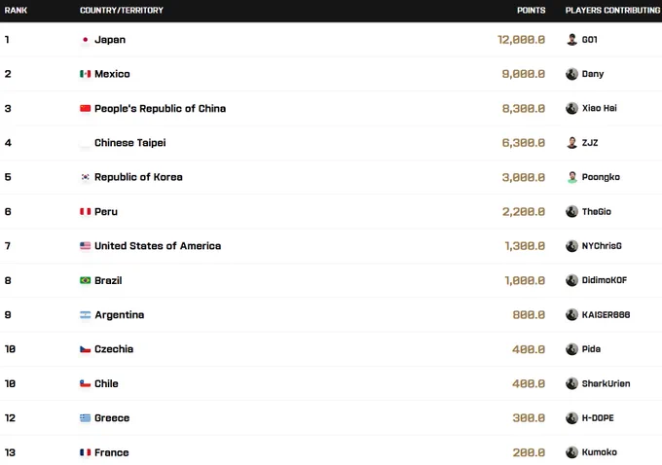Click the France flag icon
This screenshot has height=465, width=662.
[86, 452]
